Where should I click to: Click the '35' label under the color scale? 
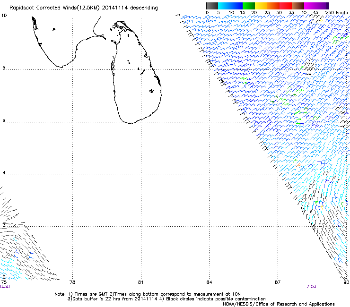(x=291, y=13)
